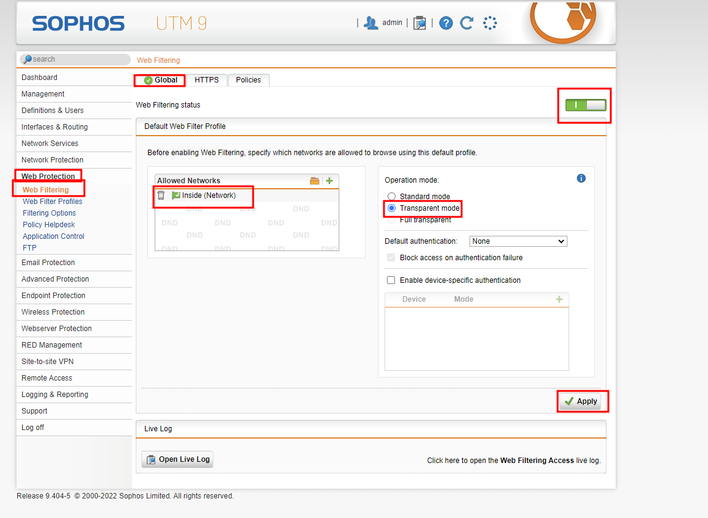708x518 pixels.
Task: Toggle the Web Filtering status switch
Action: (586, 105)
